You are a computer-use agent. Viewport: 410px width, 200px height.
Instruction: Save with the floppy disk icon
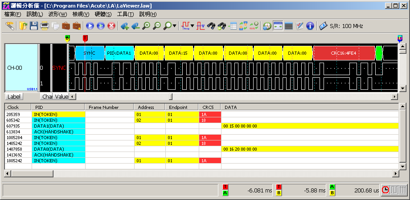pos(34,26)
